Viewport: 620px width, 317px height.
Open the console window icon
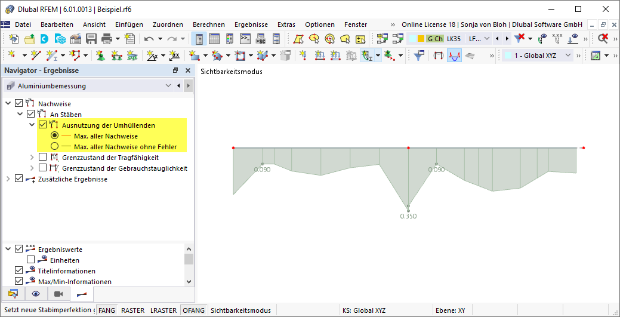click(x=245, y=39)
